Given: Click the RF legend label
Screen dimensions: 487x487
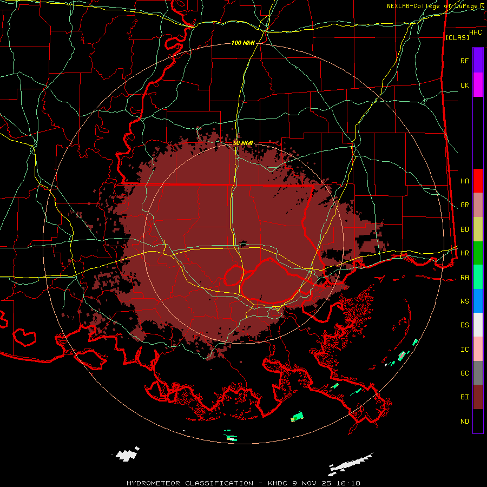Looking at the screenshot, I should tap(464, 61).
